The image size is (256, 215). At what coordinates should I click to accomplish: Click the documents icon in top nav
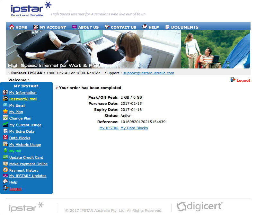pos(168,27)
